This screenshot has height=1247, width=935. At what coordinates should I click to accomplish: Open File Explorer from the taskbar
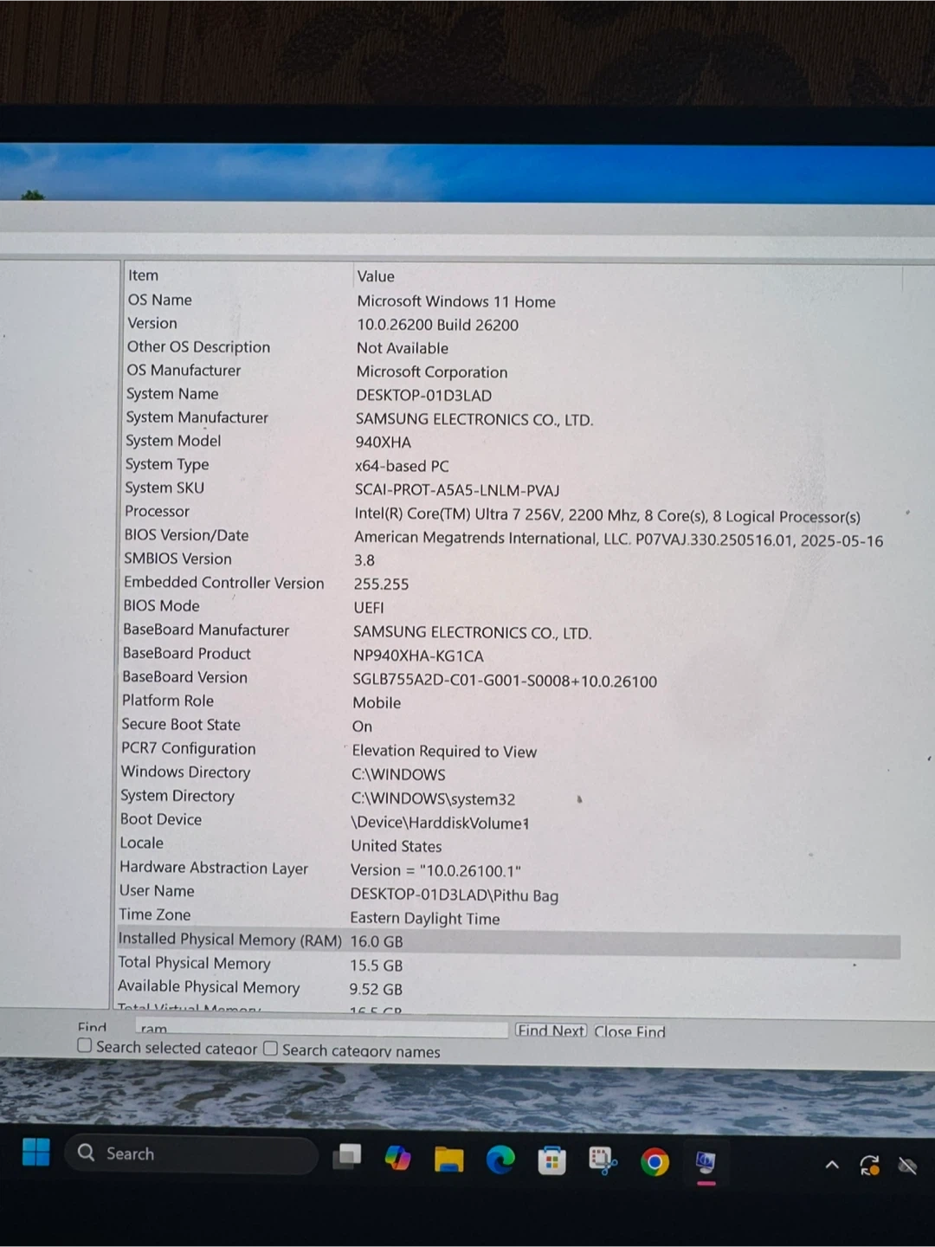(448, 1160)
